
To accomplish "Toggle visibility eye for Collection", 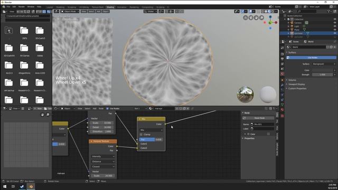I will coord(335,19).
